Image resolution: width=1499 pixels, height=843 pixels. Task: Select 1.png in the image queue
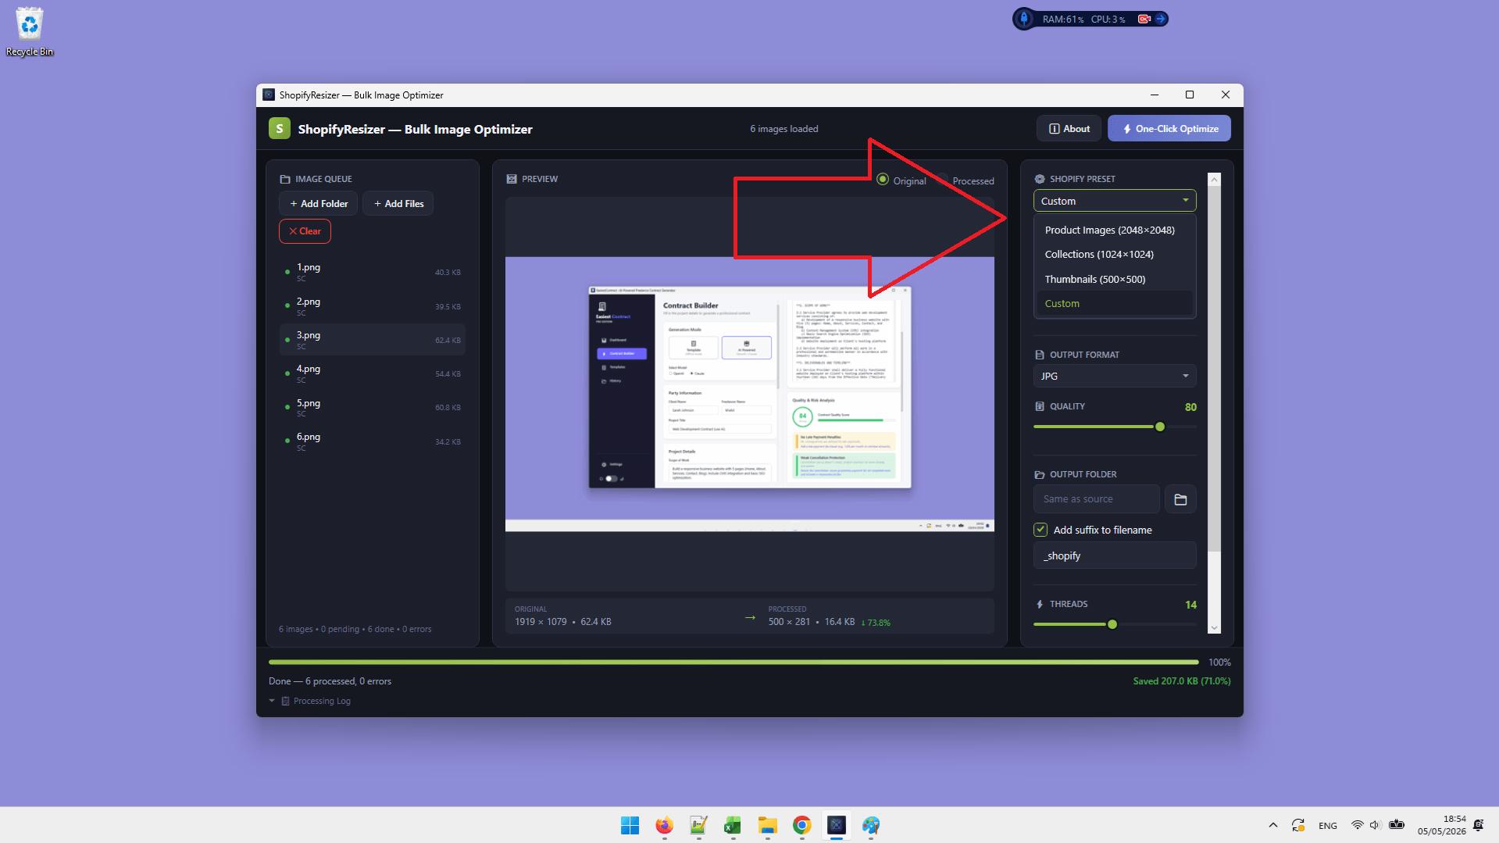point(372,272)
